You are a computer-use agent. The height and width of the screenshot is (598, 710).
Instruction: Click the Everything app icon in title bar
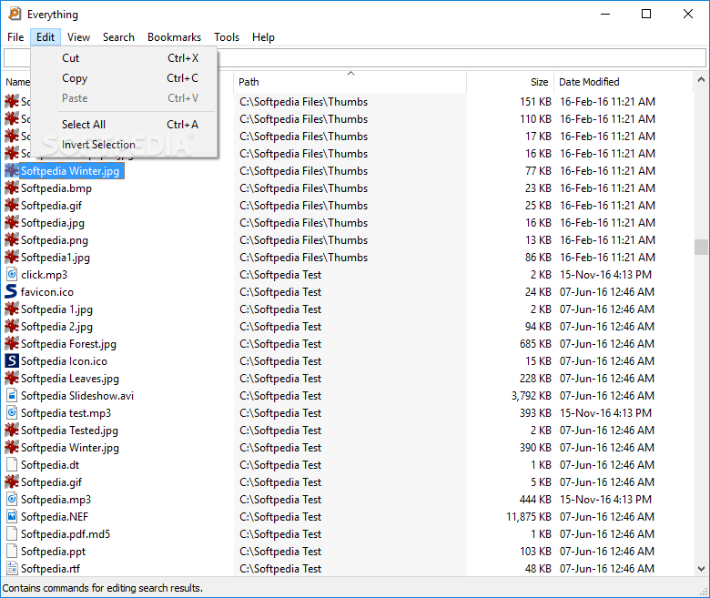click(15, 14)
